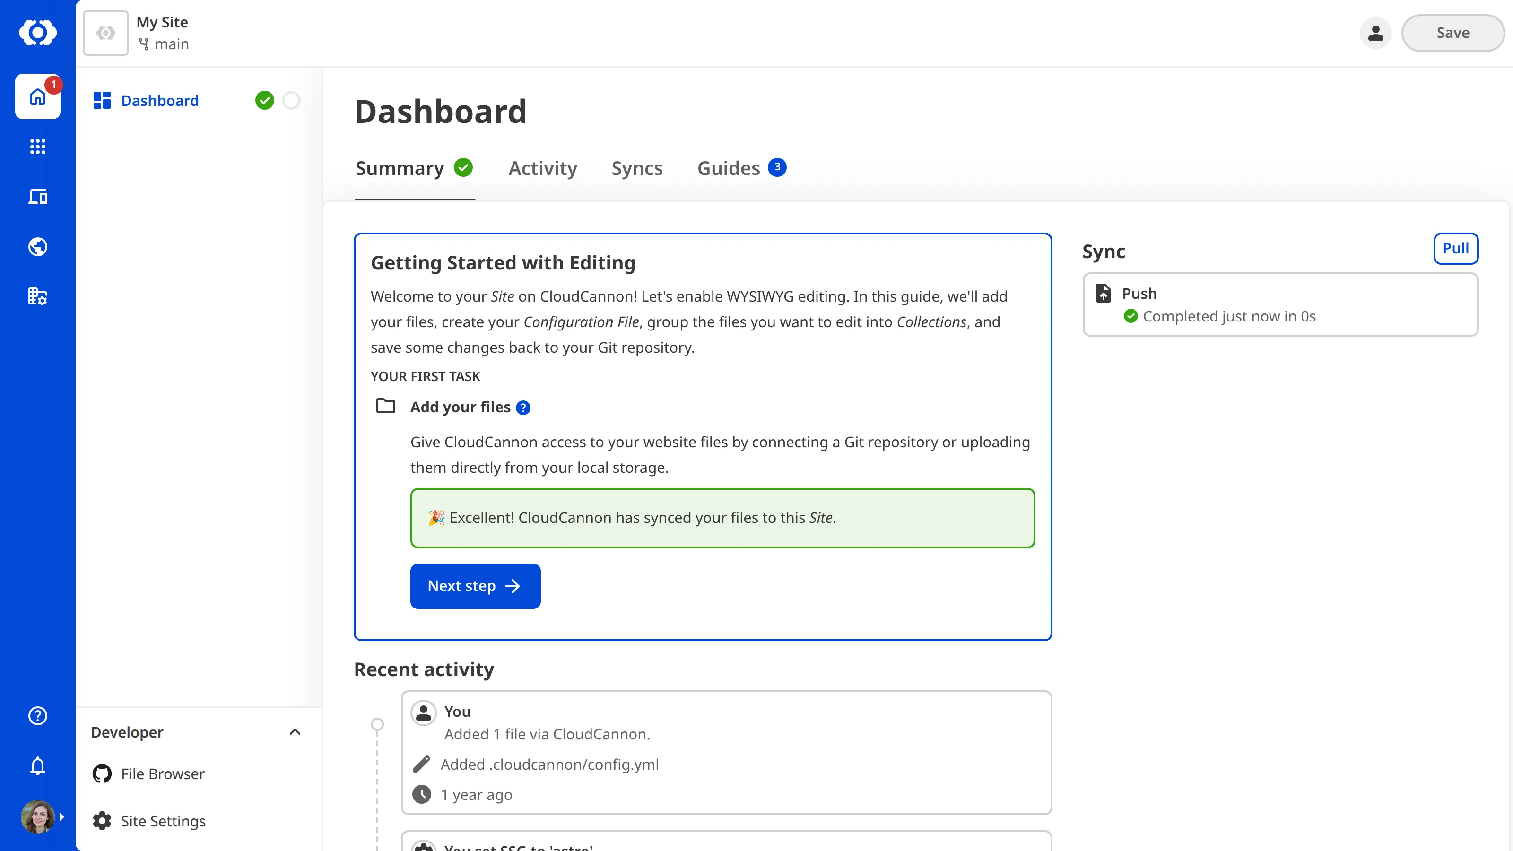
Task: Click the pencil icon by Added config.yml
Action: click(422, 764)
